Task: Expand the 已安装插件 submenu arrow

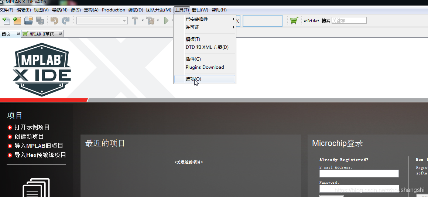Action: [x=234, y=19]
